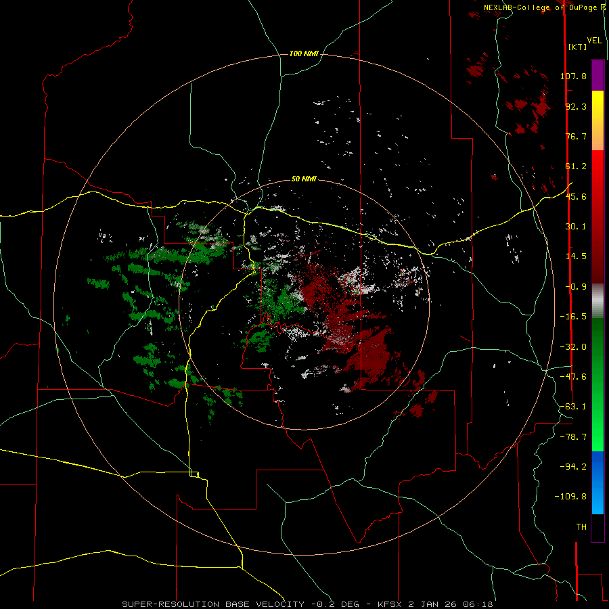Viewport: 609px width, 609px height.
Task: Click the [KT] units label
Action: click(577, 47)
